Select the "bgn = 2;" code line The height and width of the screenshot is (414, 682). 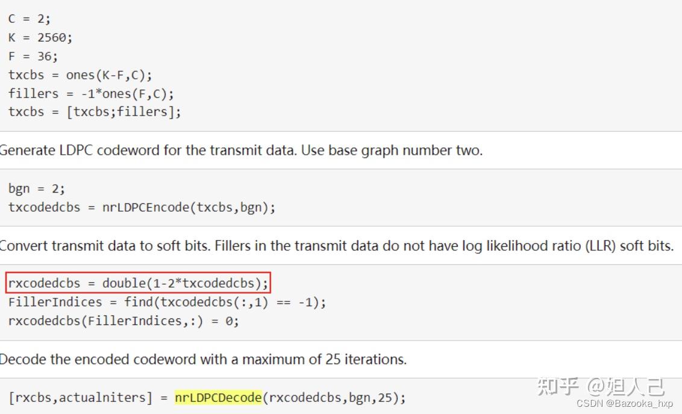point(37,188)
